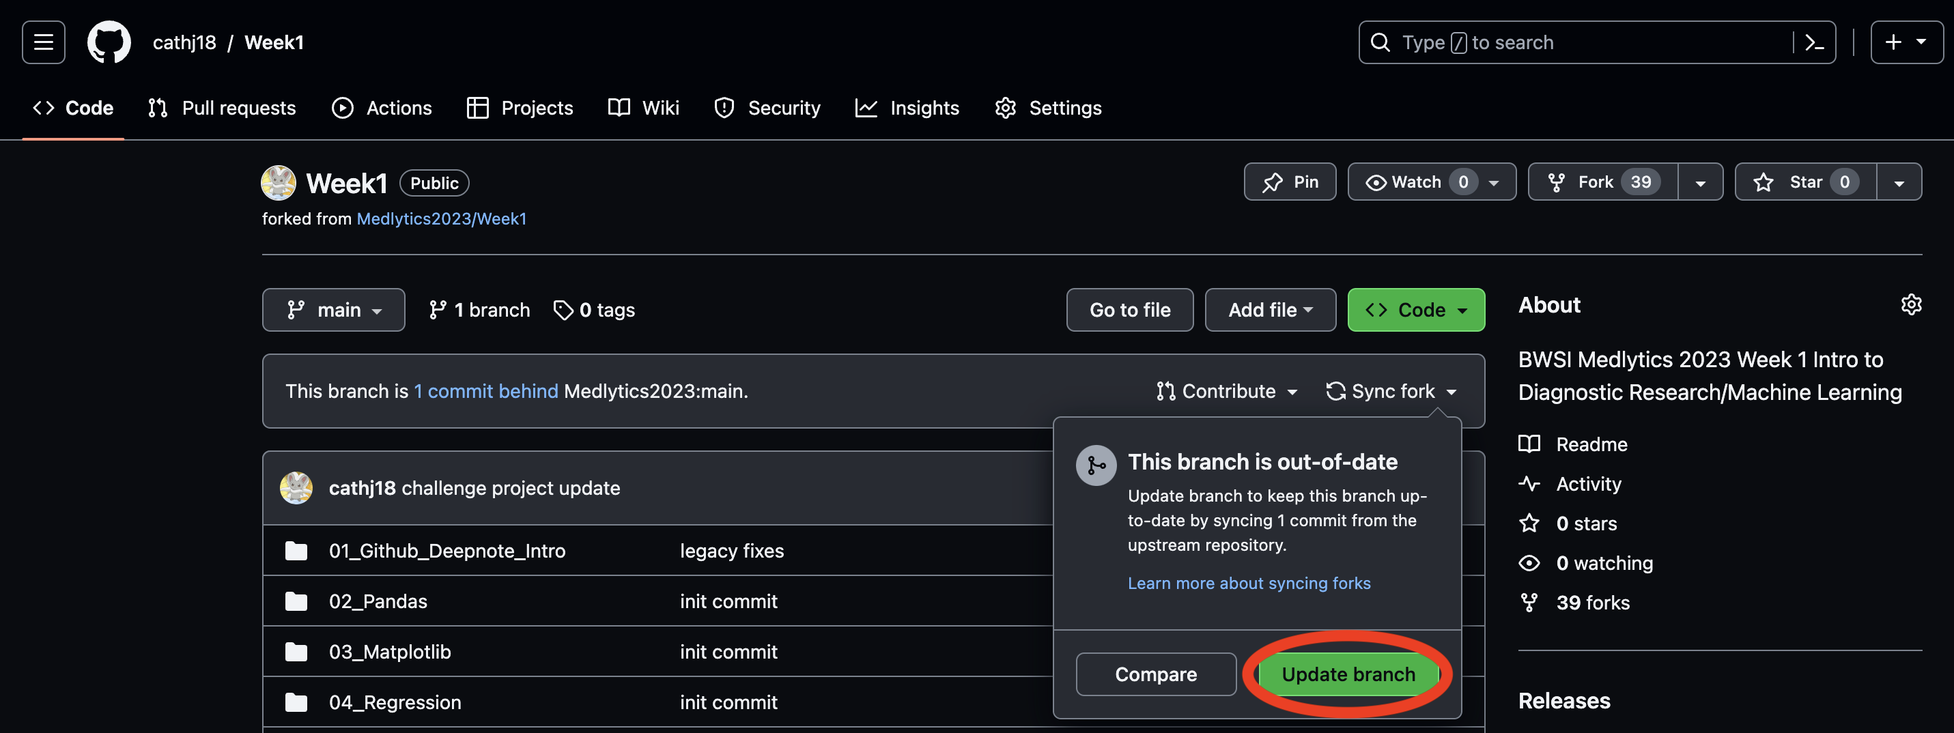Open the plus create-new dropdown

tap(1906, 42)
